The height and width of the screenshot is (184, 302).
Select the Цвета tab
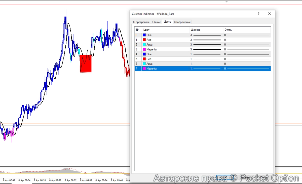pyautogui.click(x=167, y=22)
